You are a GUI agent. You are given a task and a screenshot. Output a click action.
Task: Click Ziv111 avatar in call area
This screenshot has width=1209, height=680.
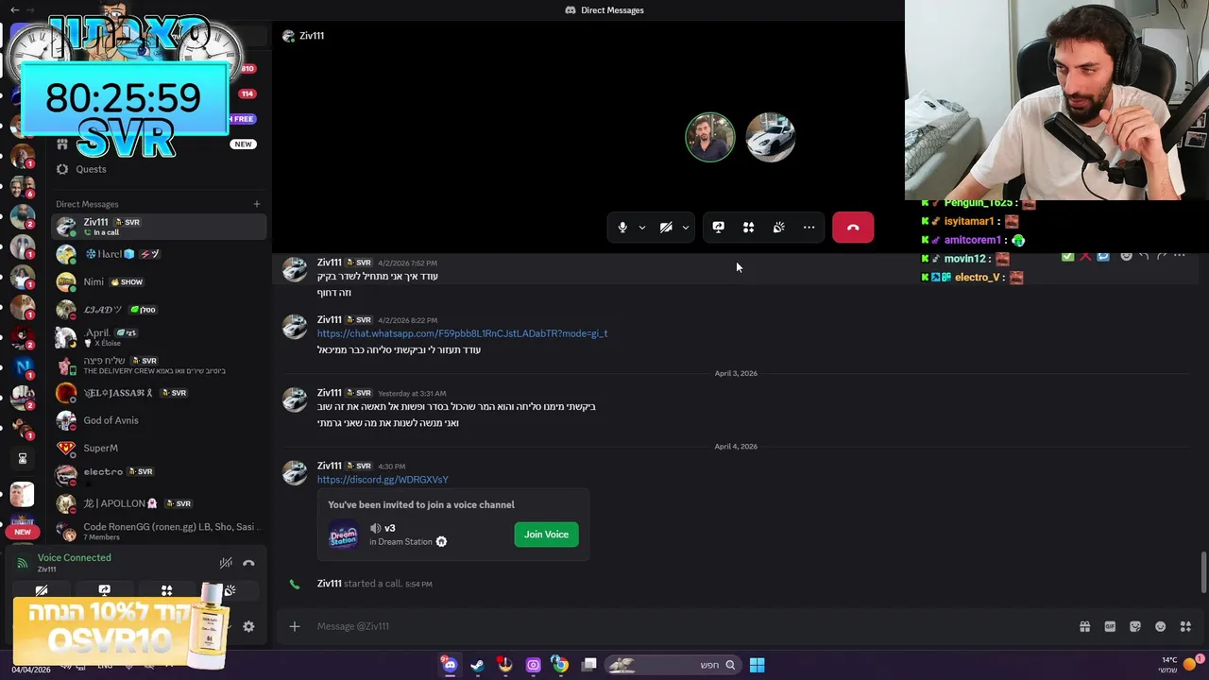(710, 138)
